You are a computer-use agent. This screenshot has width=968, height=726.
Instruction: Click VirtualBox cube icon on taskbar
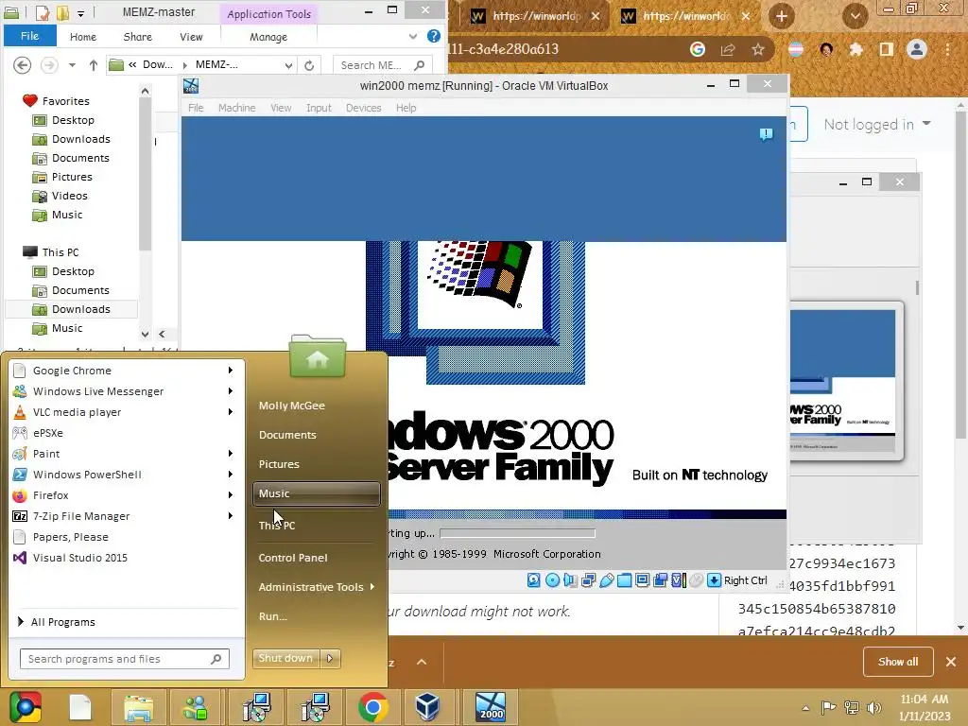[427, 707]
